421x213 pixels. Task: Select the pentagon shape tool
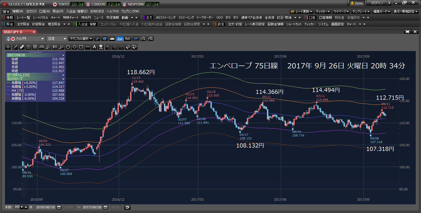pyautogui.click(x=68, y=47)
